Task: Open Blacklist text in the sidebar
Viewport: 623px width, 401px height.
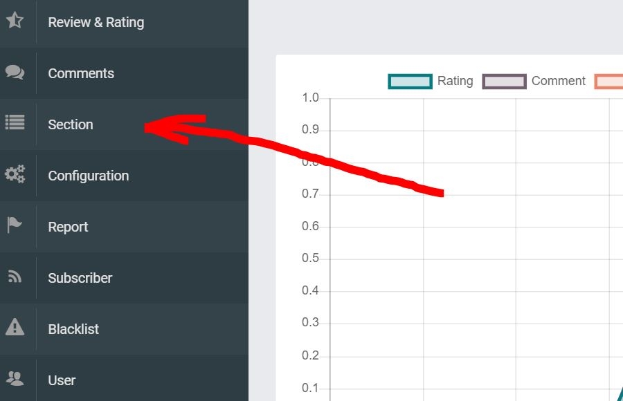Action: tap(73, 329)
